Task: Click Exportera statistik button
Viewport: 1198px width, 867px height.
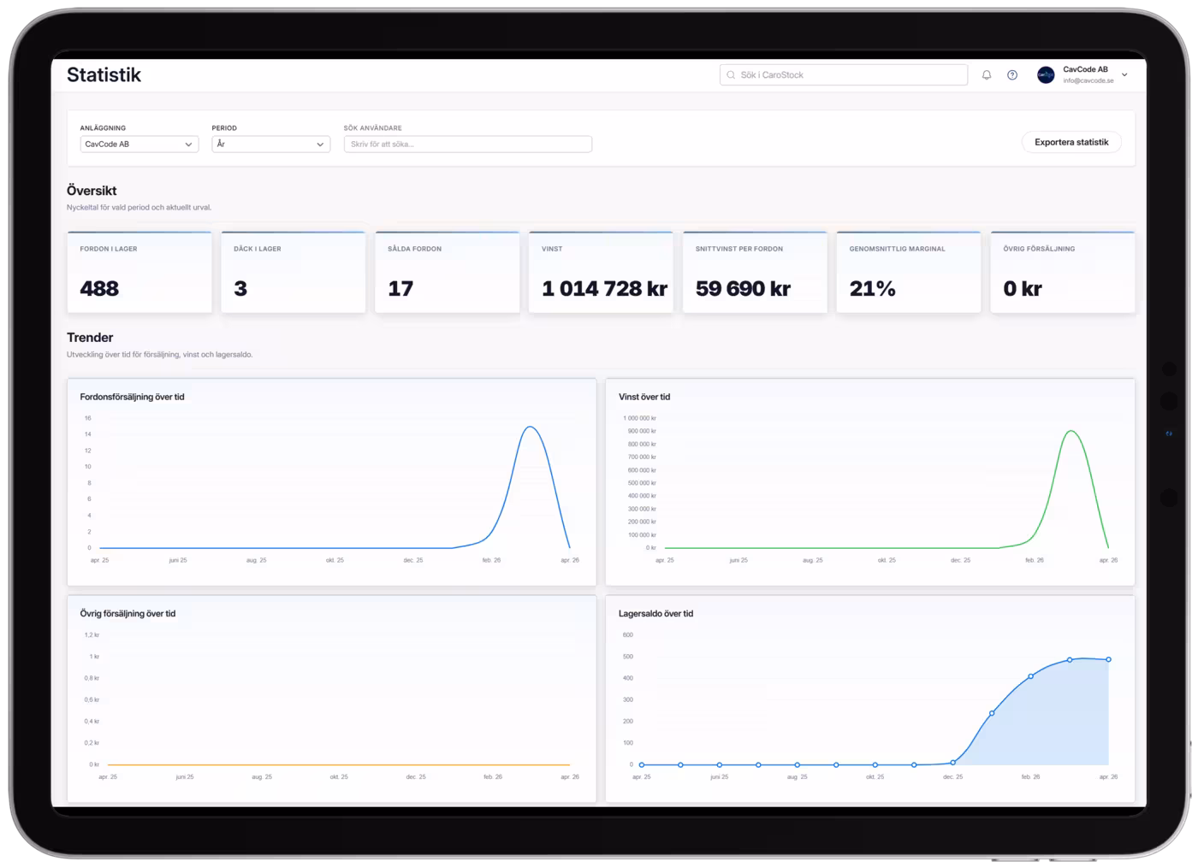Action: click(1071, 143)
